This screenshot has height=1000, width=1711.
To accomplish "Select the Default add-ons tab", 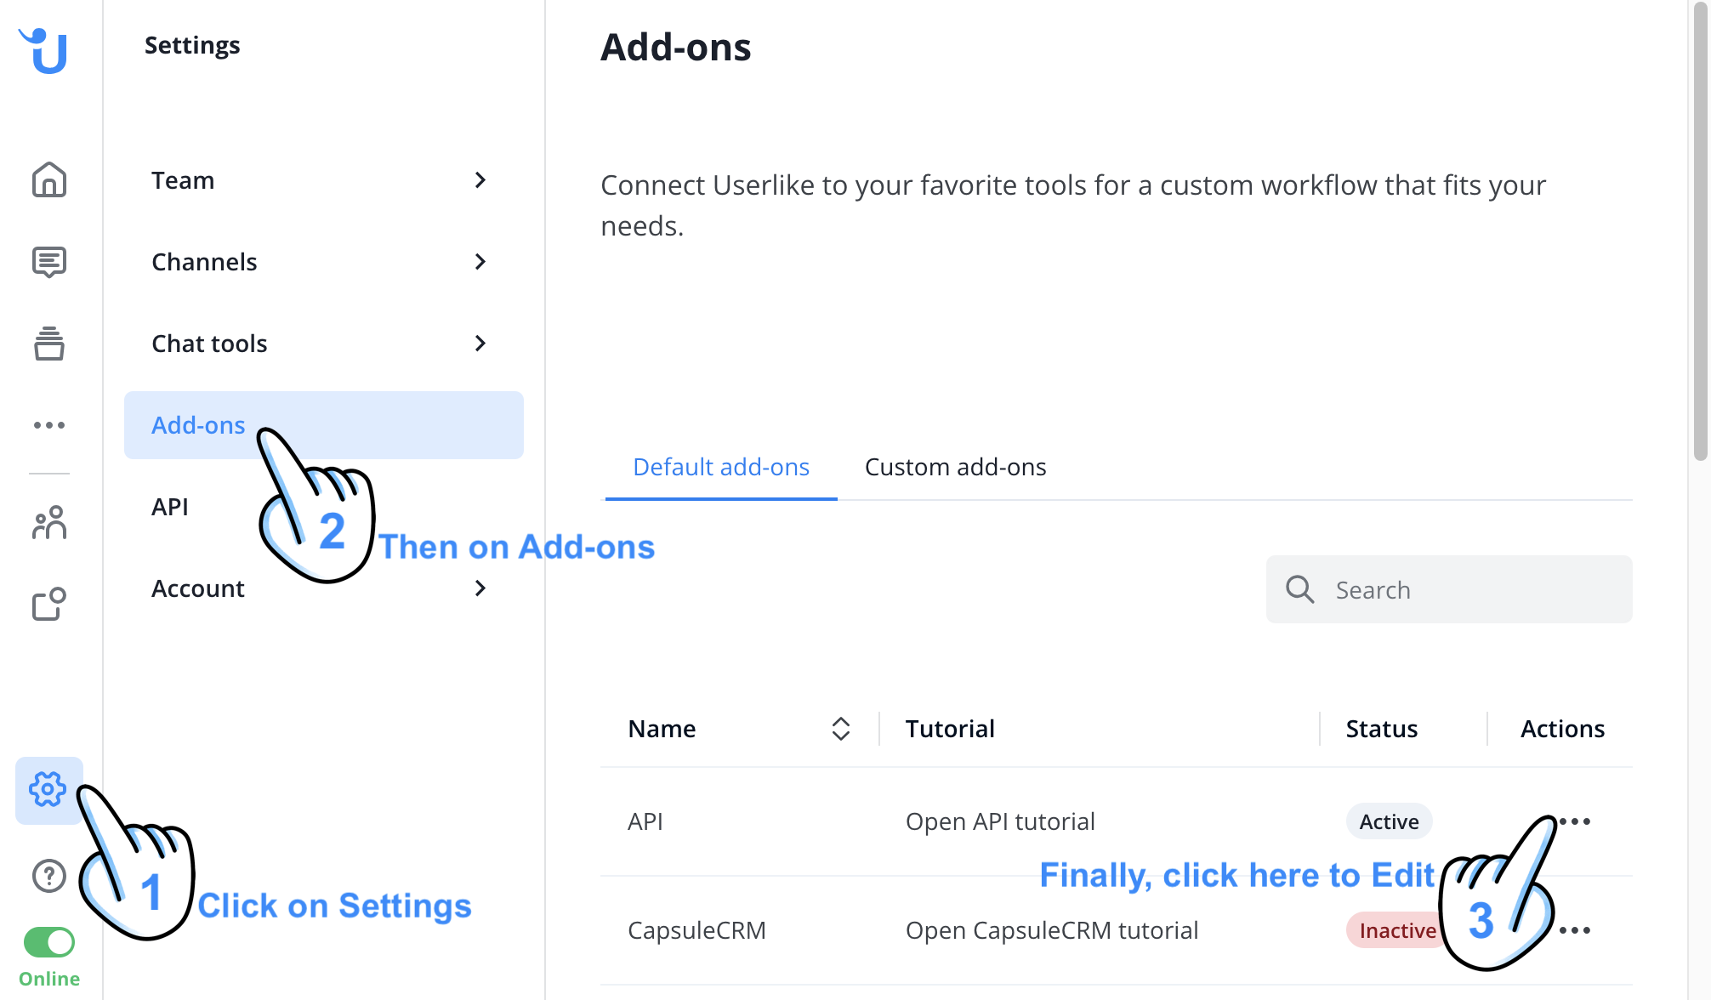I will 720,465.
